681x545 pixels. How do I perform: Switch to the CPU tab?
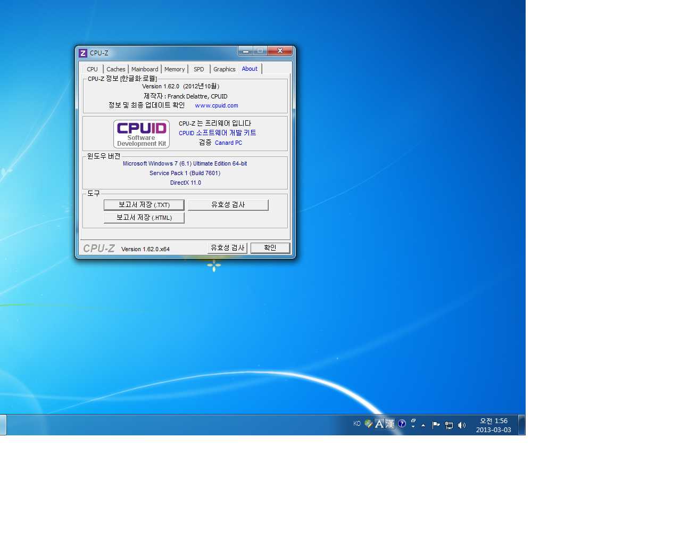click(x=92, y=69)
